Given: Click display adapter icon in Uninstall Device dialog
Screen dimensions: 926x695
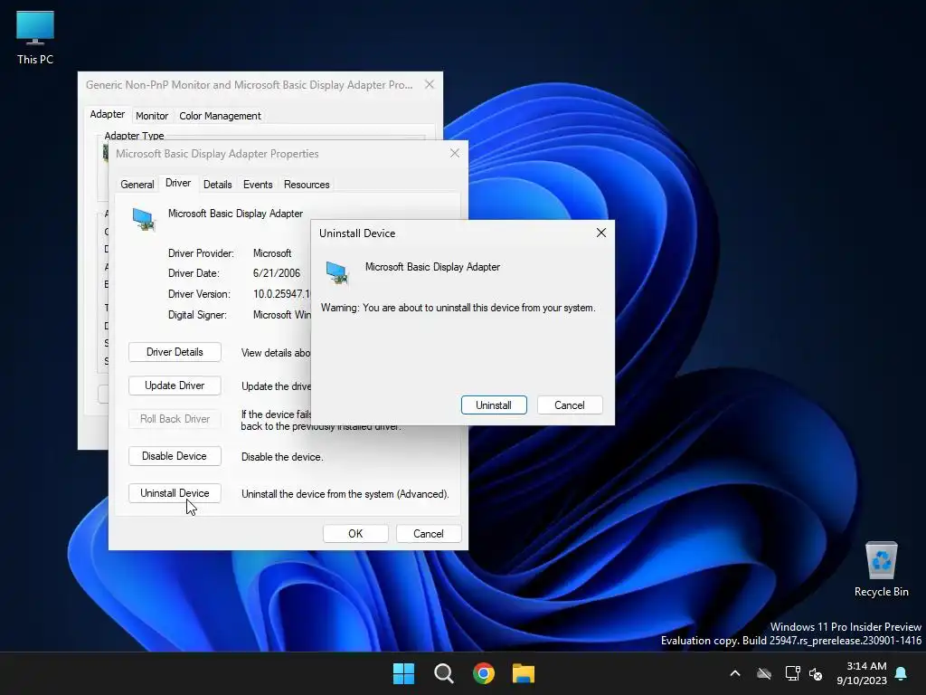Looking at the screenshot, I should pos(337,273).
